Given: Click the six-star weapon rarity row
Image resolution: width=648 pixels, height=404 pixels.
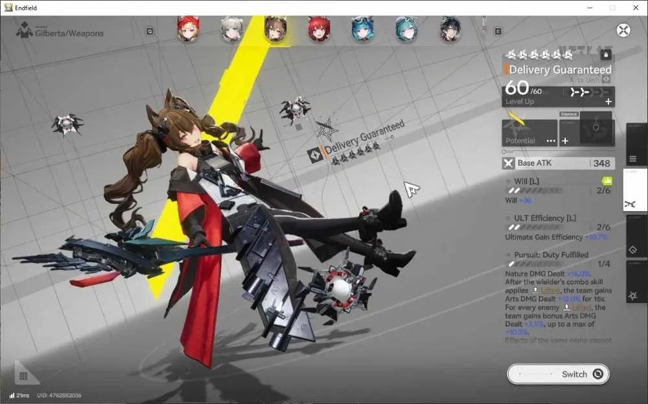Looking at the screenshot, I should click(540, 54).
